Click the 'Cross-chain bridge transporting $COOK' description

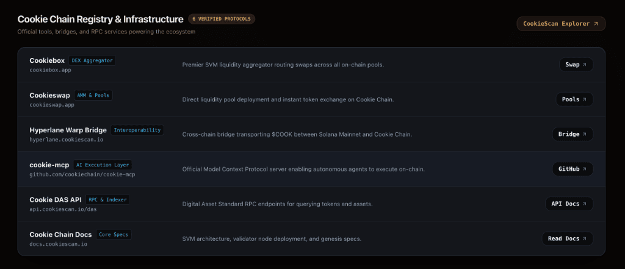(297, 134)
